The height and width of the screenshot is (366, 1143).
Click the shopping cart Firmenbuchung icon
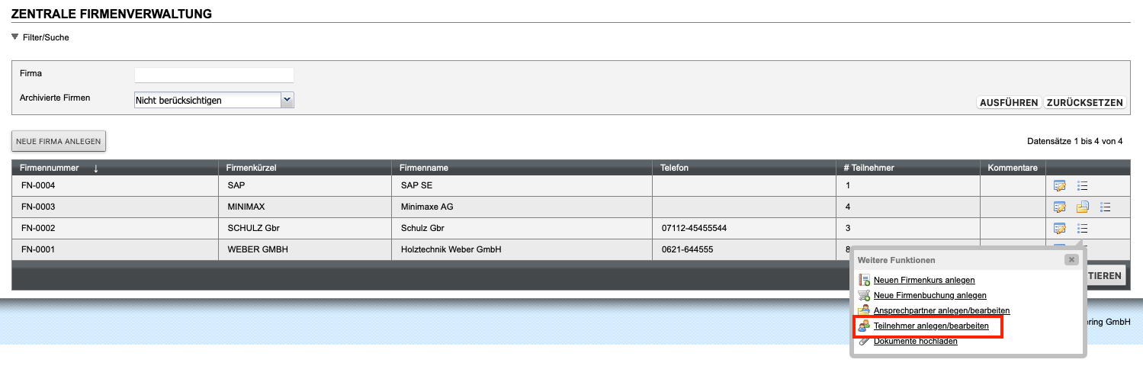pos(864,295)
